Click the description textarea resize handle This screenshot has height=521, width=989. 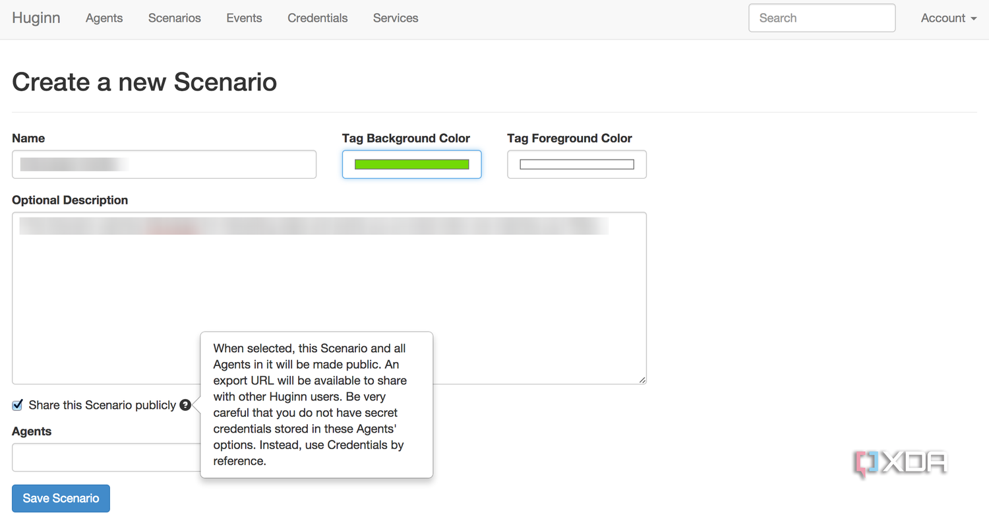(642, 380)
